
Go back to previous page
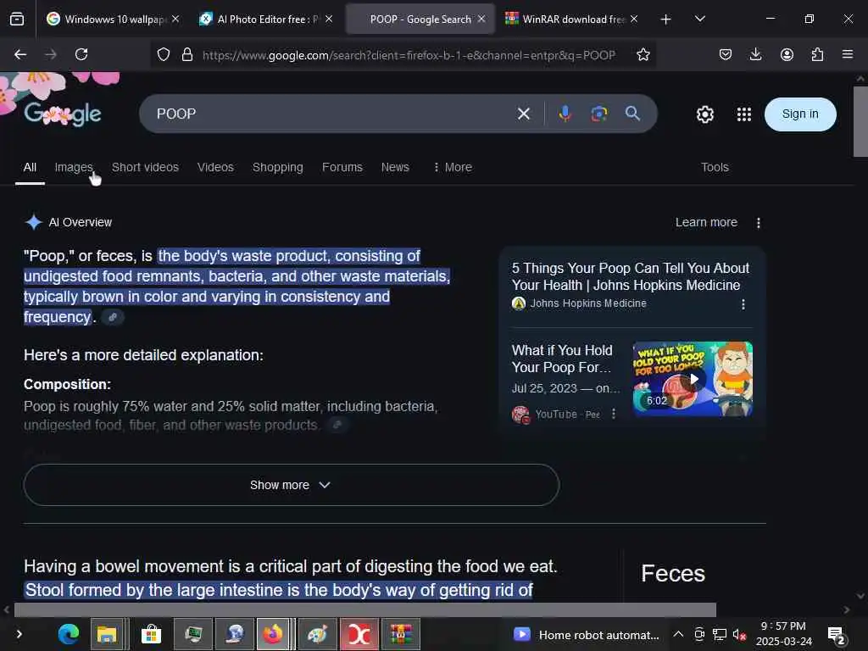tap(20, 54)
